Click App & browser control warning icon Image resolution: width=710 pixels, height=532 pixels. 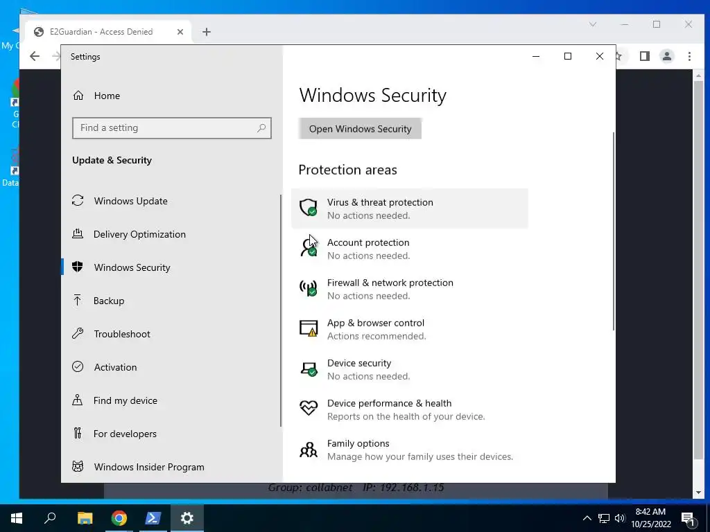click(x=309, y=328)
